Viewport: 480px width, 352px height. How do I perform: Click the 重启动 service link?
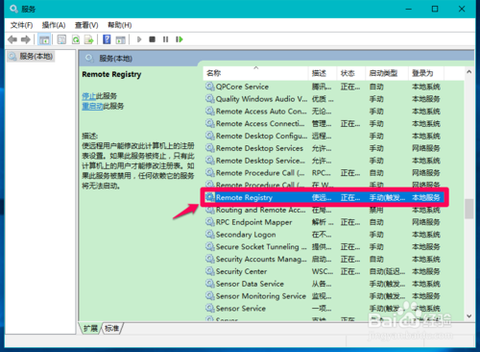point(92,106)
